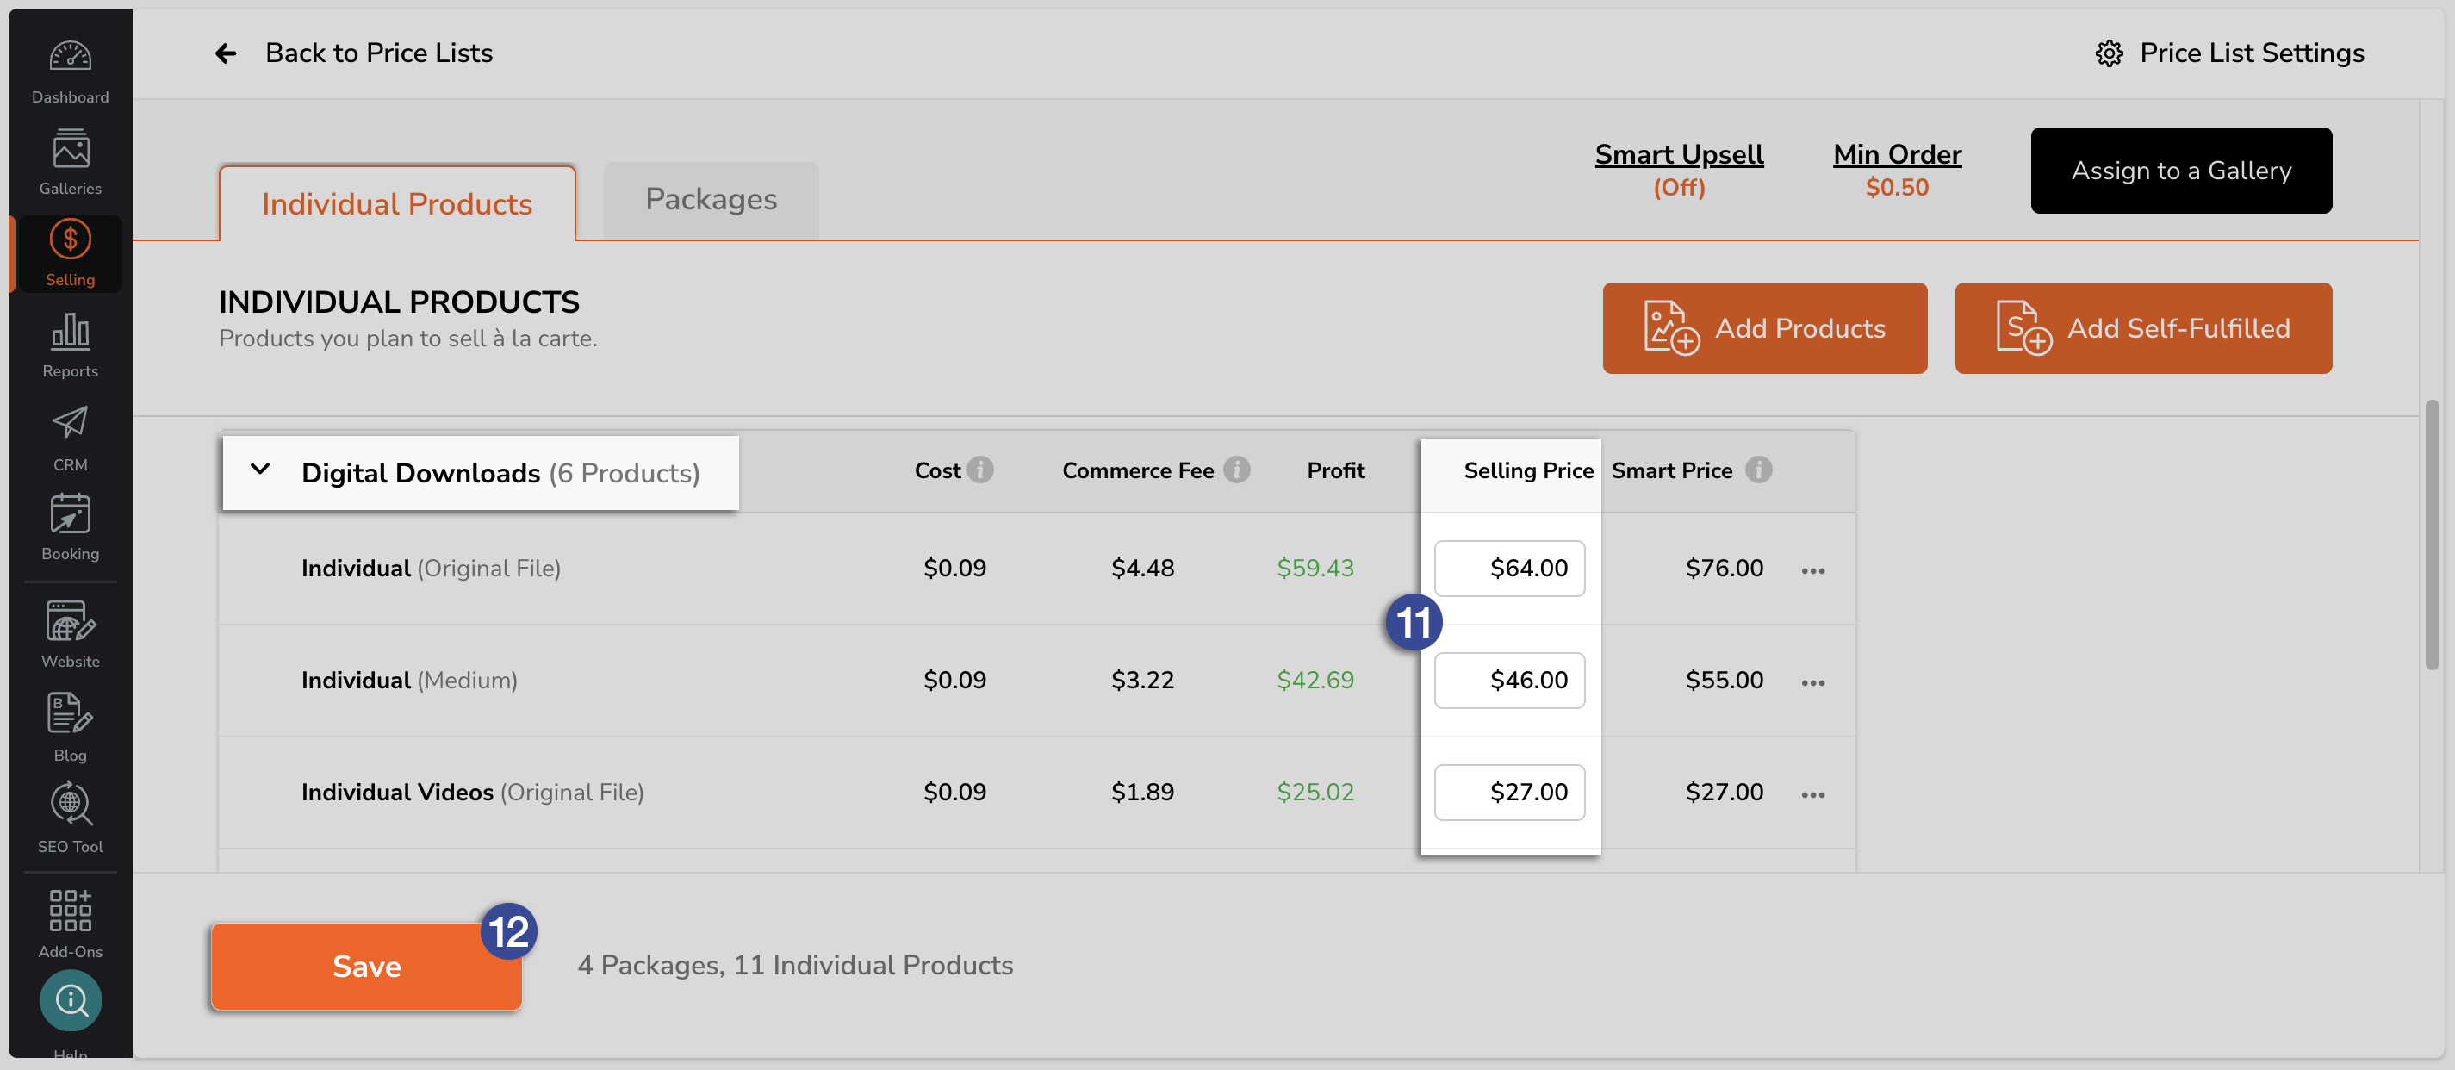Image resolution: width=2455 pixels, height=1070 pixels.
Task: Switch to the Packages tab
Action: click(x=710, y=199)
